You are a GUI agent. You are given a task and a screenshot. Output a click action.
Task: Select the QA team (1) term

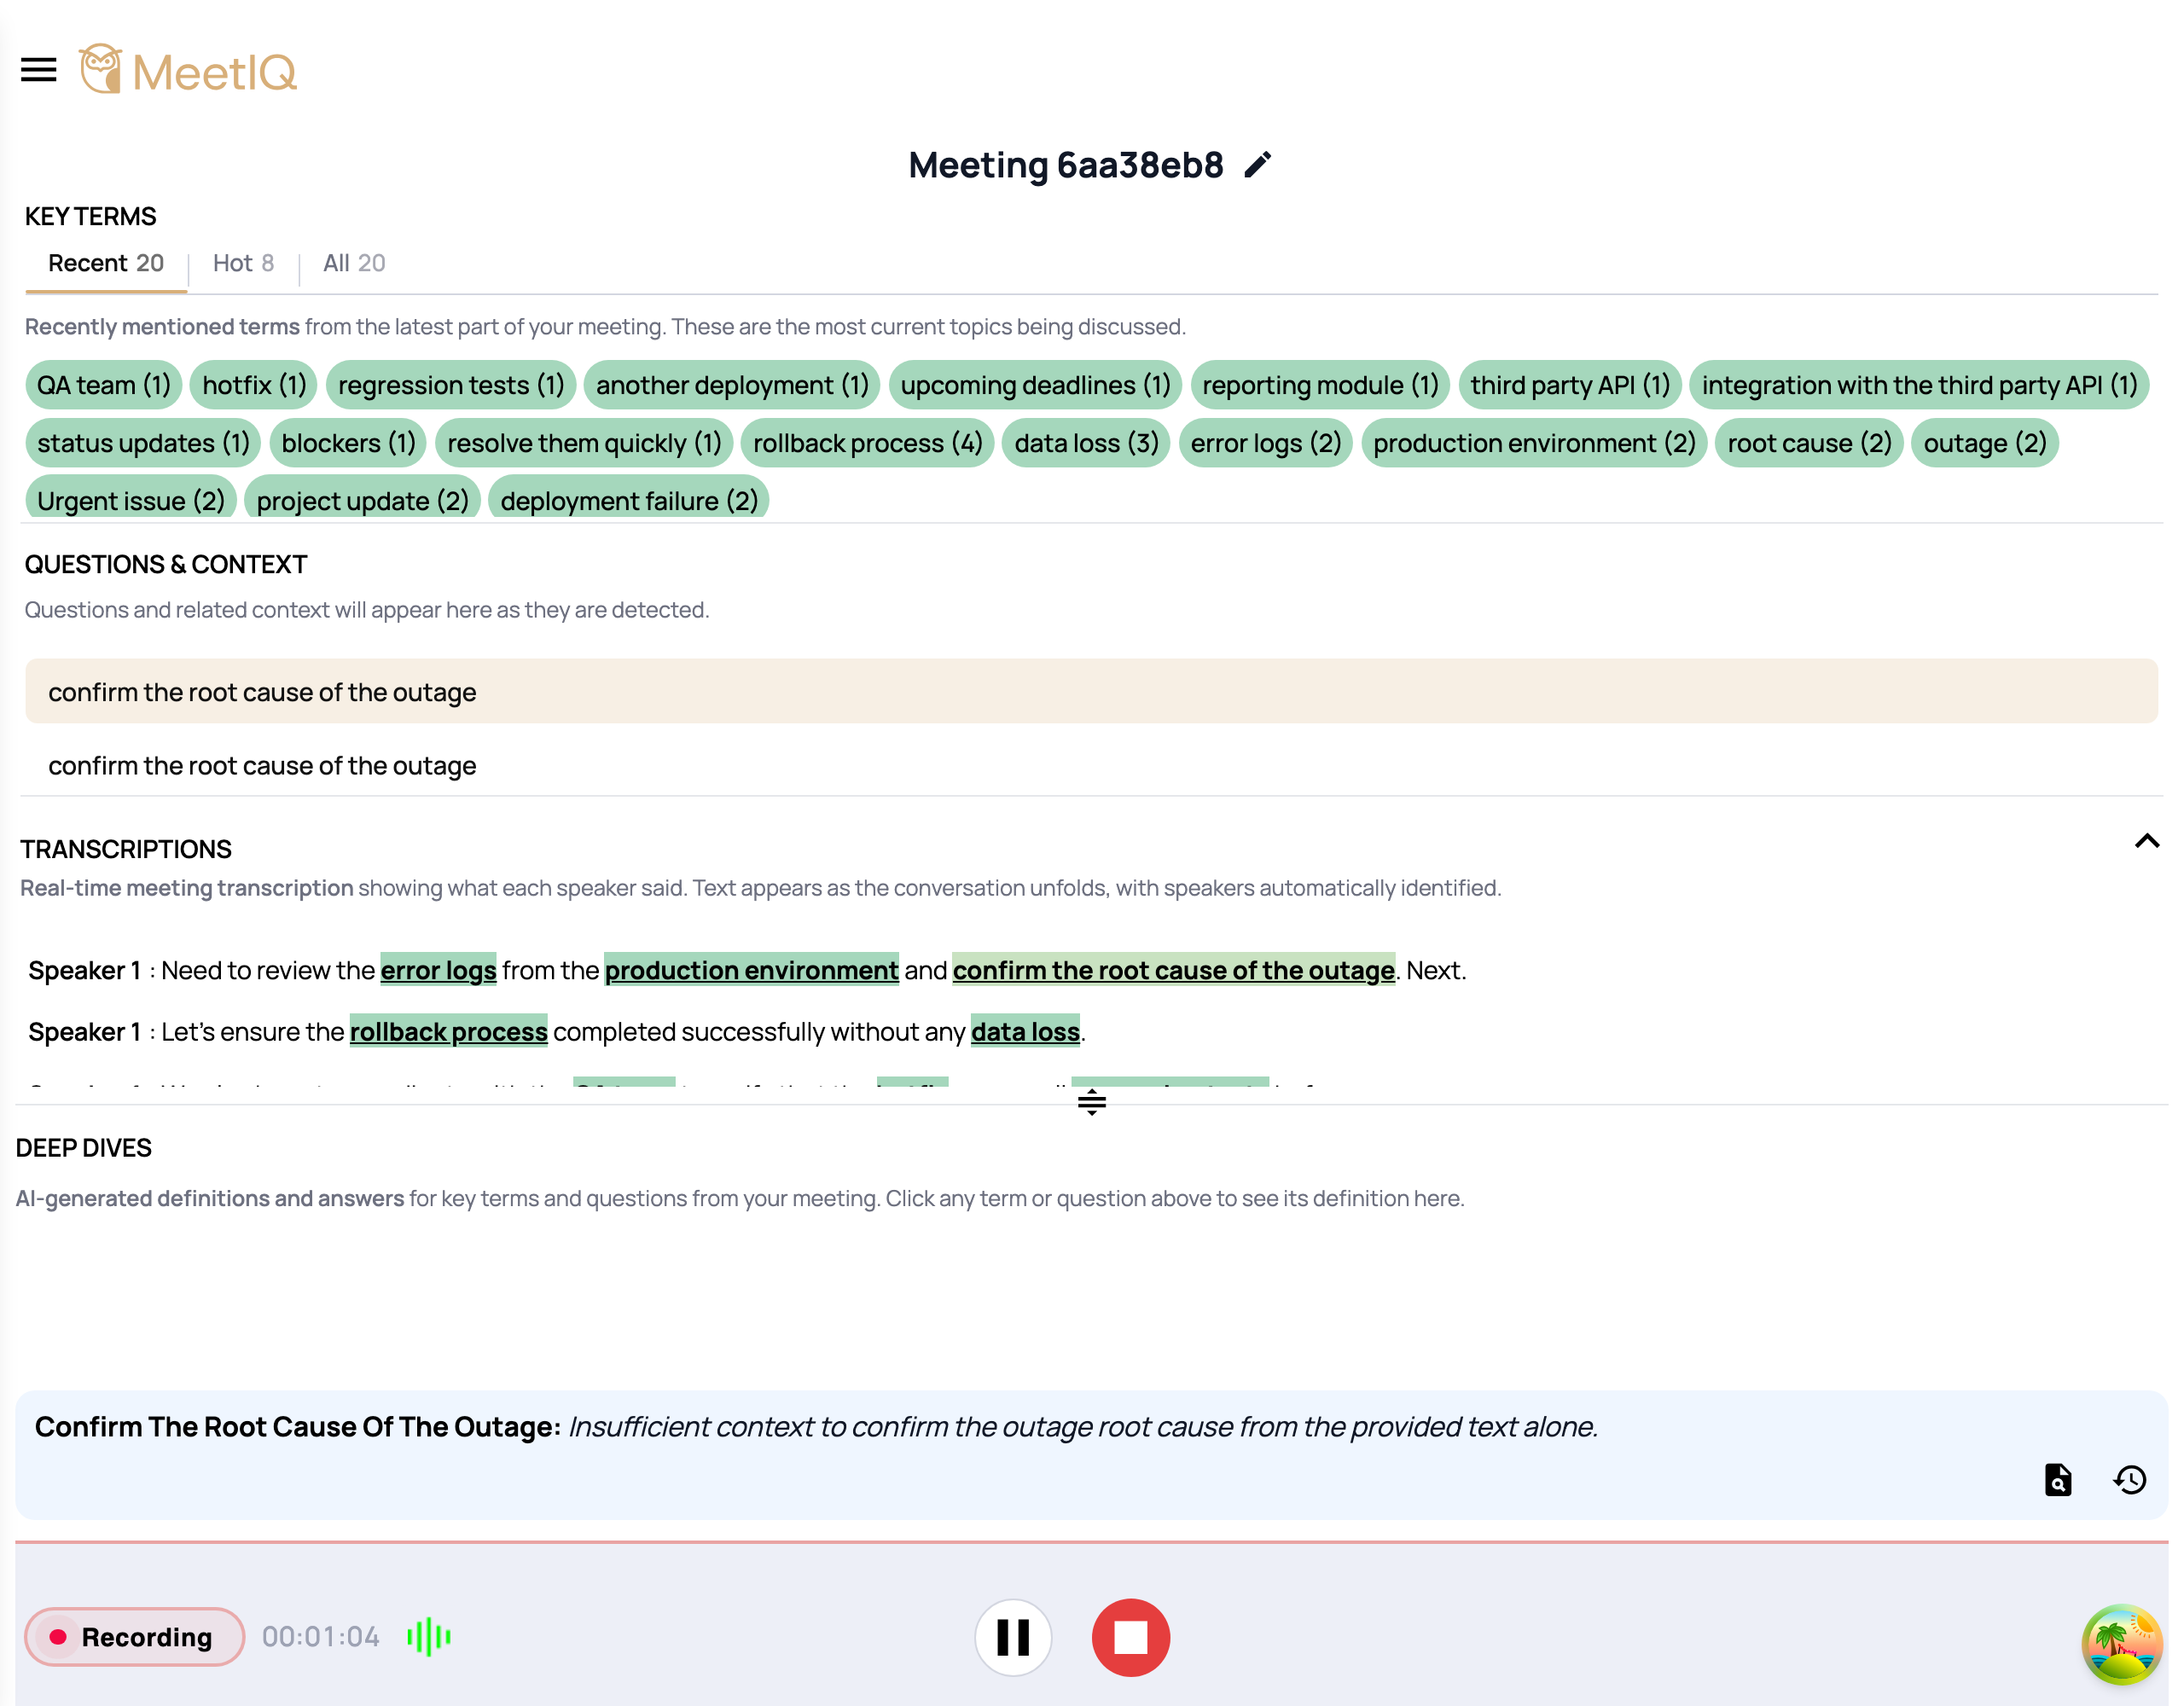tap(104, 385)
